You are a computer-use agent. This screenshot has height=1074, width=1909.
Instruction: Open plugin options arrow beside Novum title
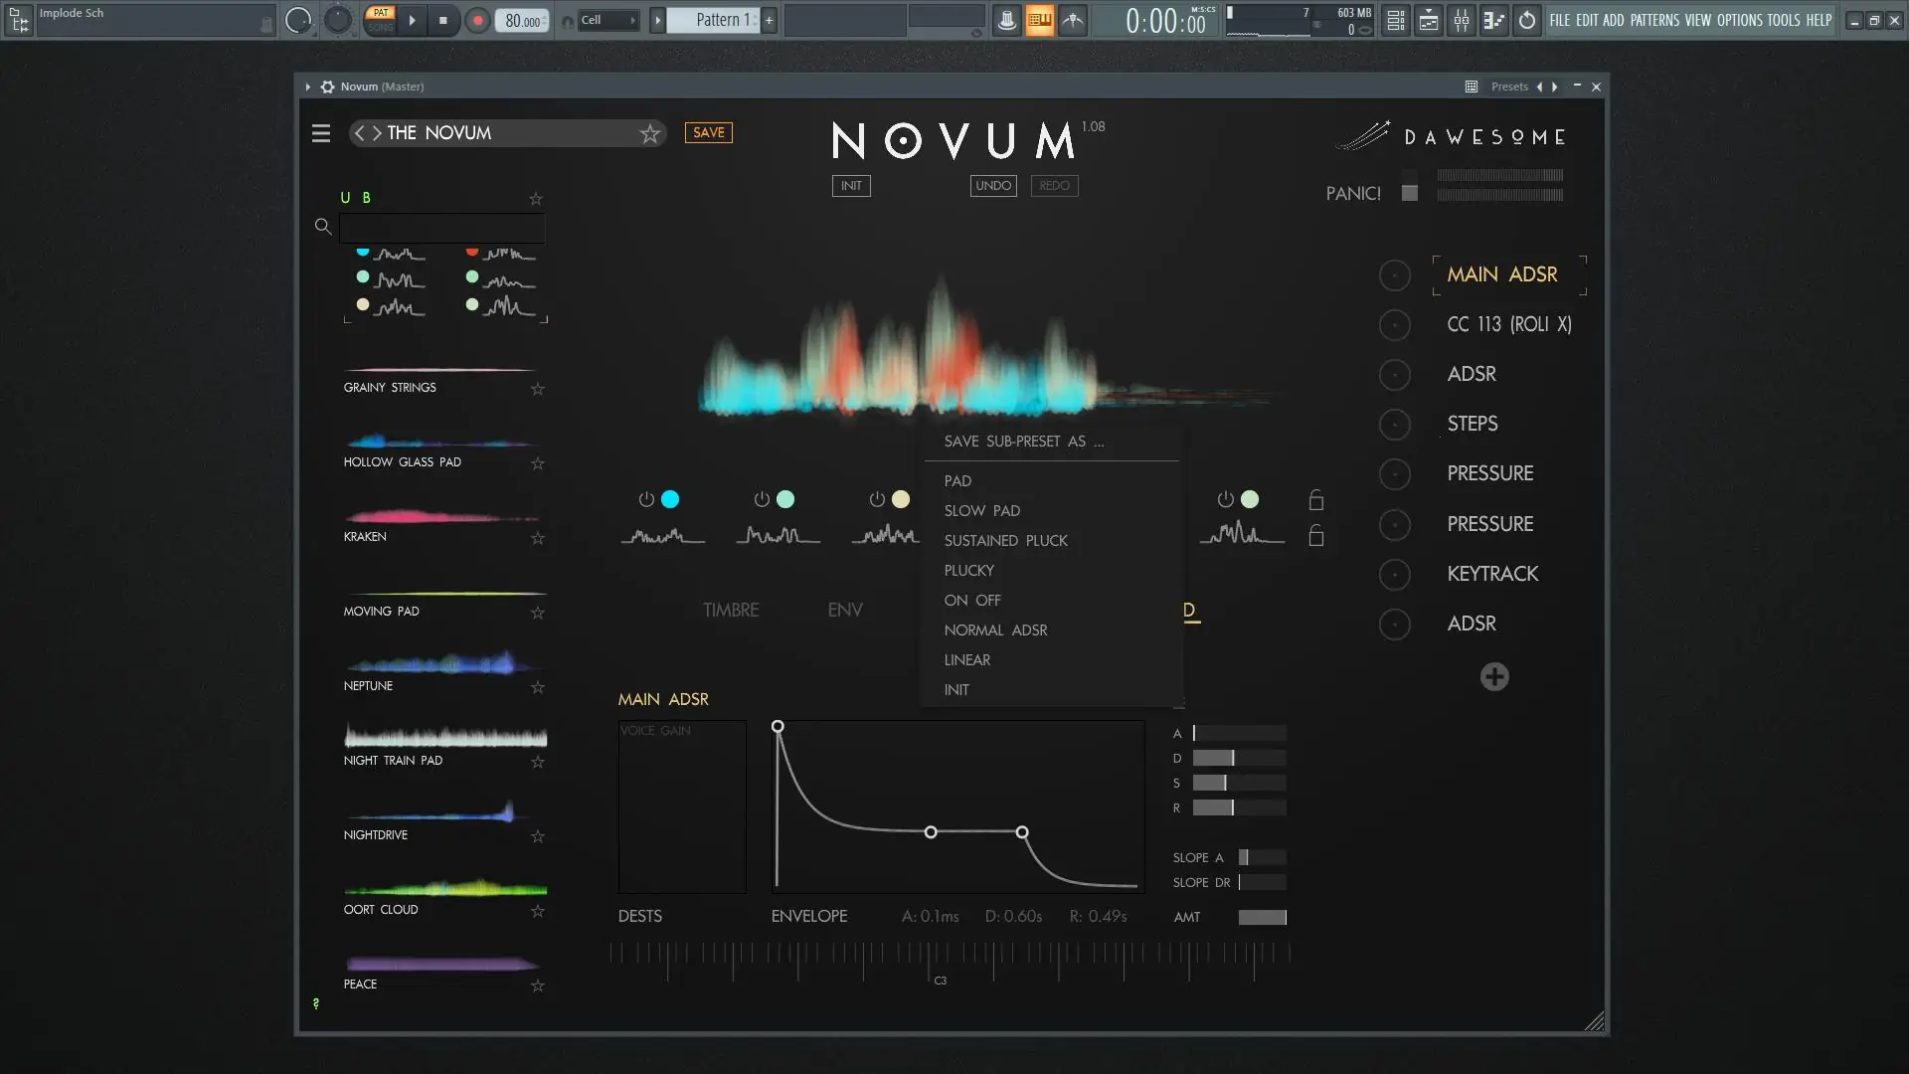point(307,87)
